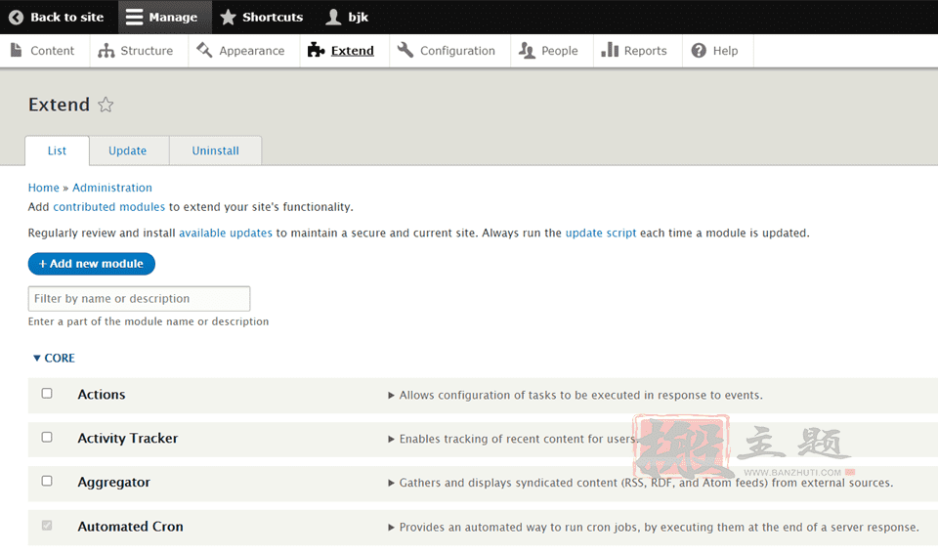Click the Shortcuts star icon
This screenshot has width=938, height=553.
(x=228, y=18)
